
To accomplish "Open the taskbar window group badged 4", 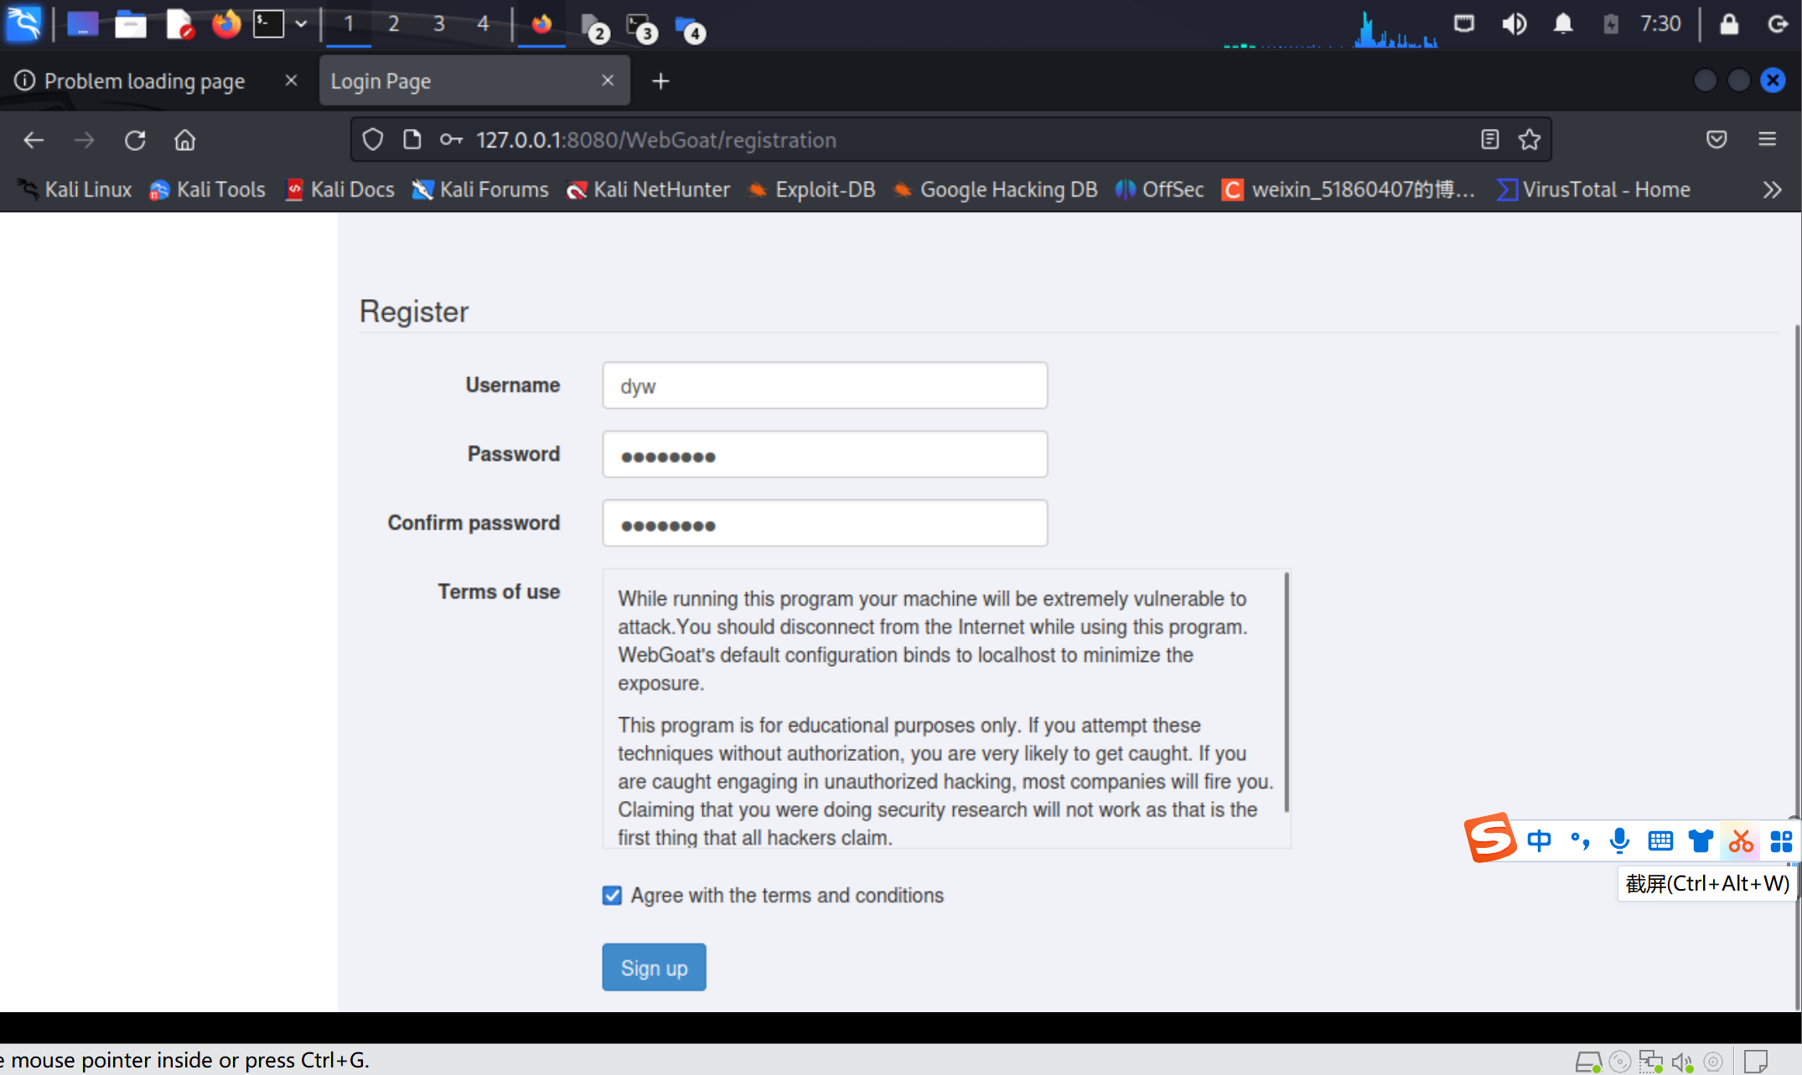I will click(690, 28).
